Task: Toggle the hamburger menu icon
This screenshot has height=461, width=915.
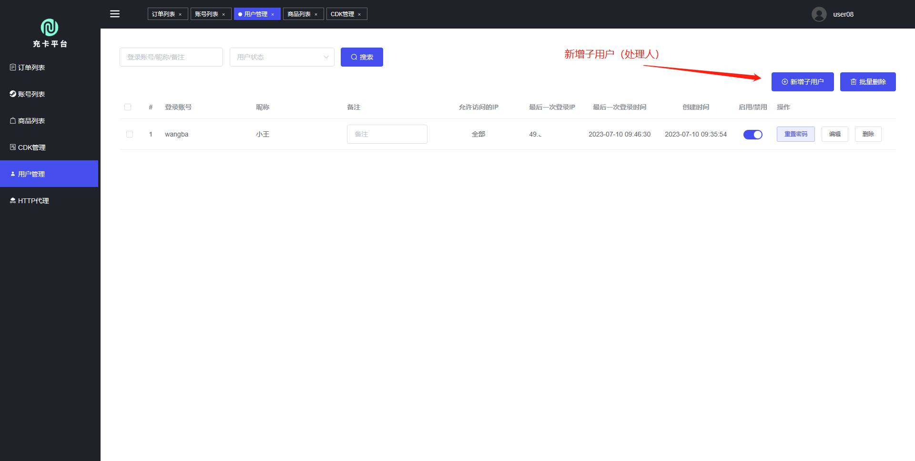Action: point(115,14)
